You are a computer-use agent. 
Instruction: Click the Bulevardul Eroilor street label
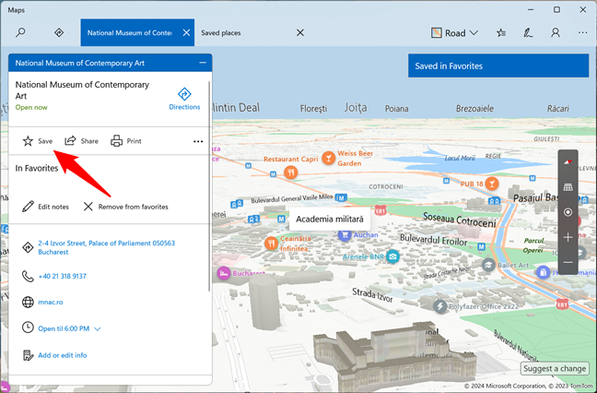(x=433, y=240)
